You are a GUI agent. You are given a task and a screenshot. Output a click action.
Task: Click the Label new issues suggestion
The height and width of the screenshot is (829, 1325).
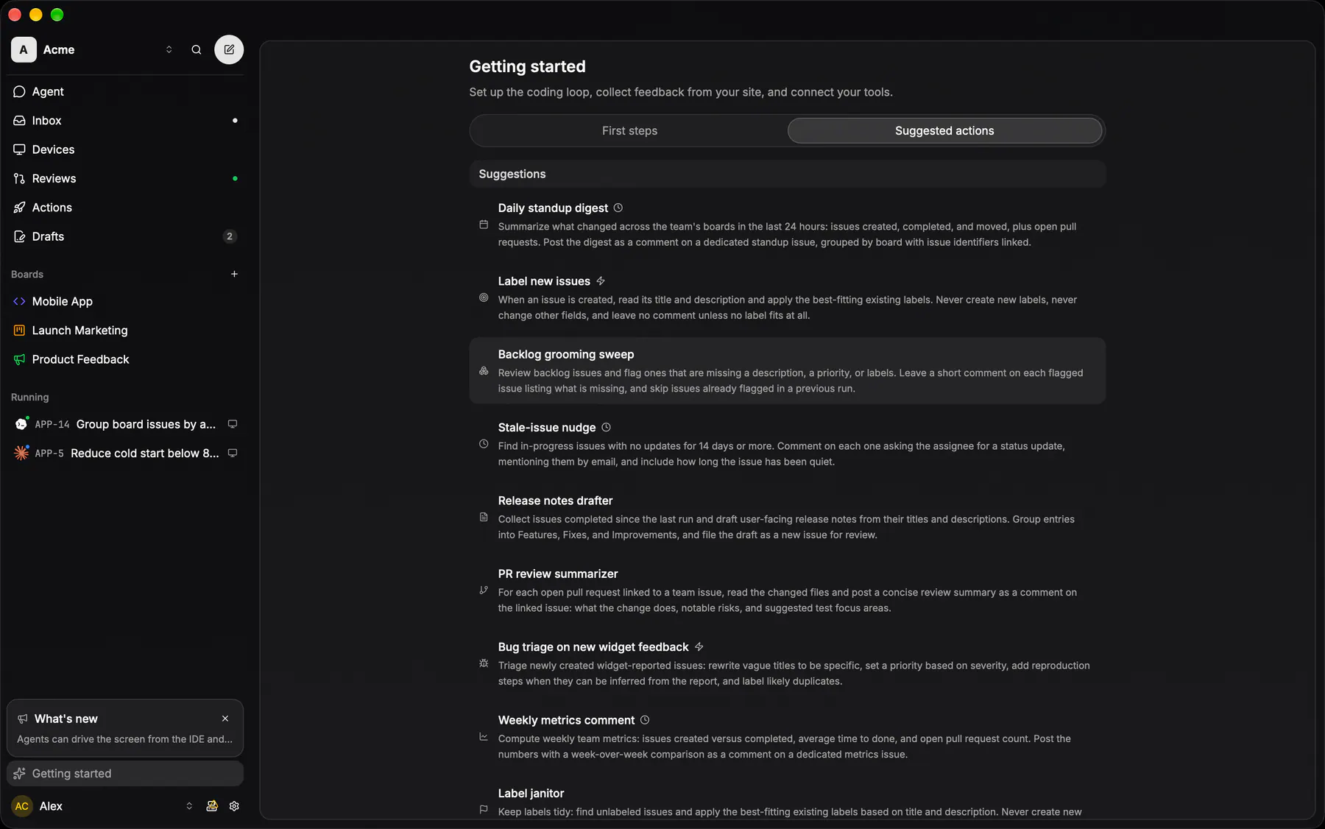point(788,297)
